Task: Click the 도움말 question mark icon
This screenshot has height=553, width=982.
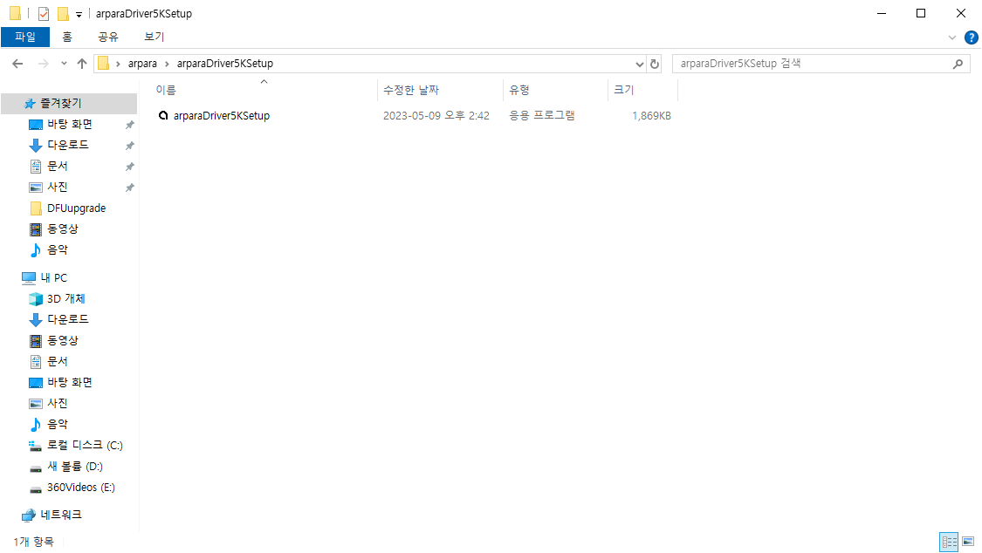Action: click(x=972, y=37)
